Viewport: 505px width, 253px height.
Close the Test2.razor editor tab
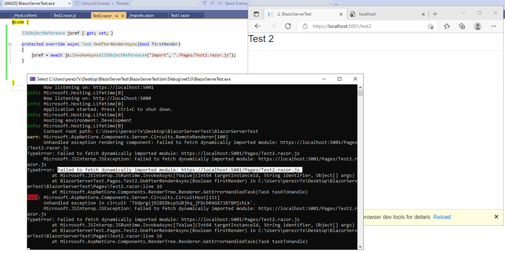pyautogui.click(x=123, y=15)
